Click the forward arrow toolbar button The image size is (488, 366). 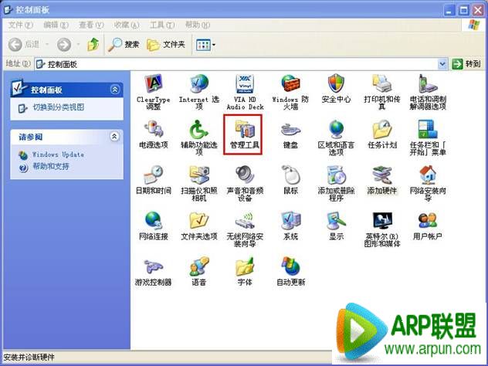[x=64, y=45]
